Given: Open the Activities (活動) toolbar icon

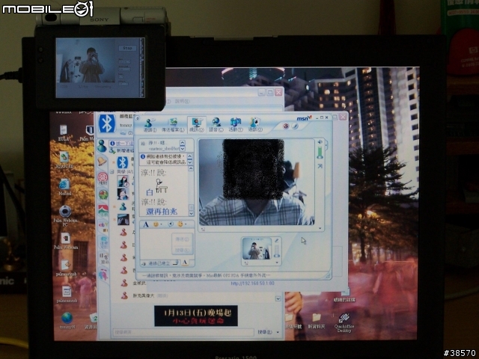Looking at the screenshot, I should tap(236, 125).
